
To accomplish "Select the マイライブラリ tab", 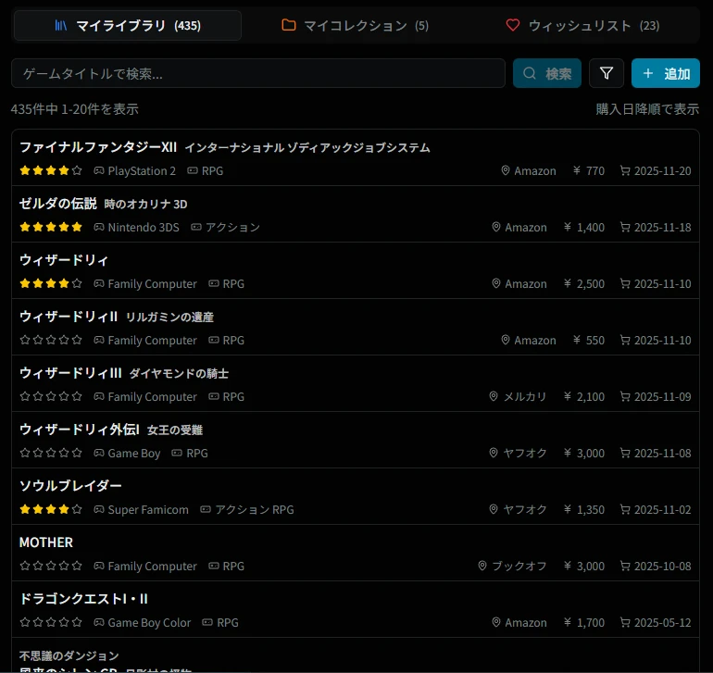I will (x=128, y=26).
